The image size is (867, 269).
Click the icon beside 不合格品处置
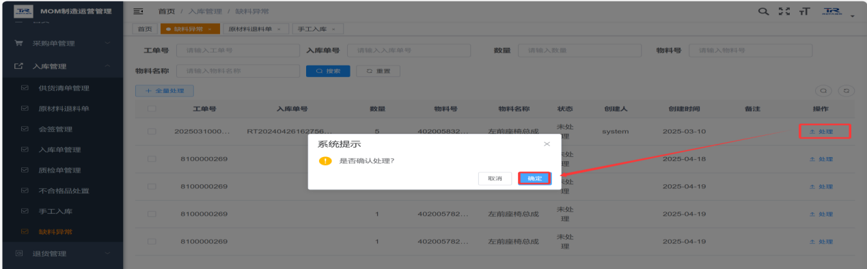coord(25,190)
